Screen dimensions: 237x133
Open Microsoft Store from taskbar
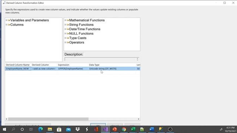pyautogui.click(x=59, y=129)
